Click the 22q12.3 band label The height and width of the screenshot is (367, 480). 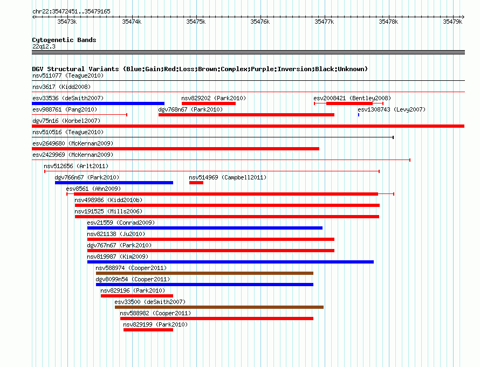point(44,46)
